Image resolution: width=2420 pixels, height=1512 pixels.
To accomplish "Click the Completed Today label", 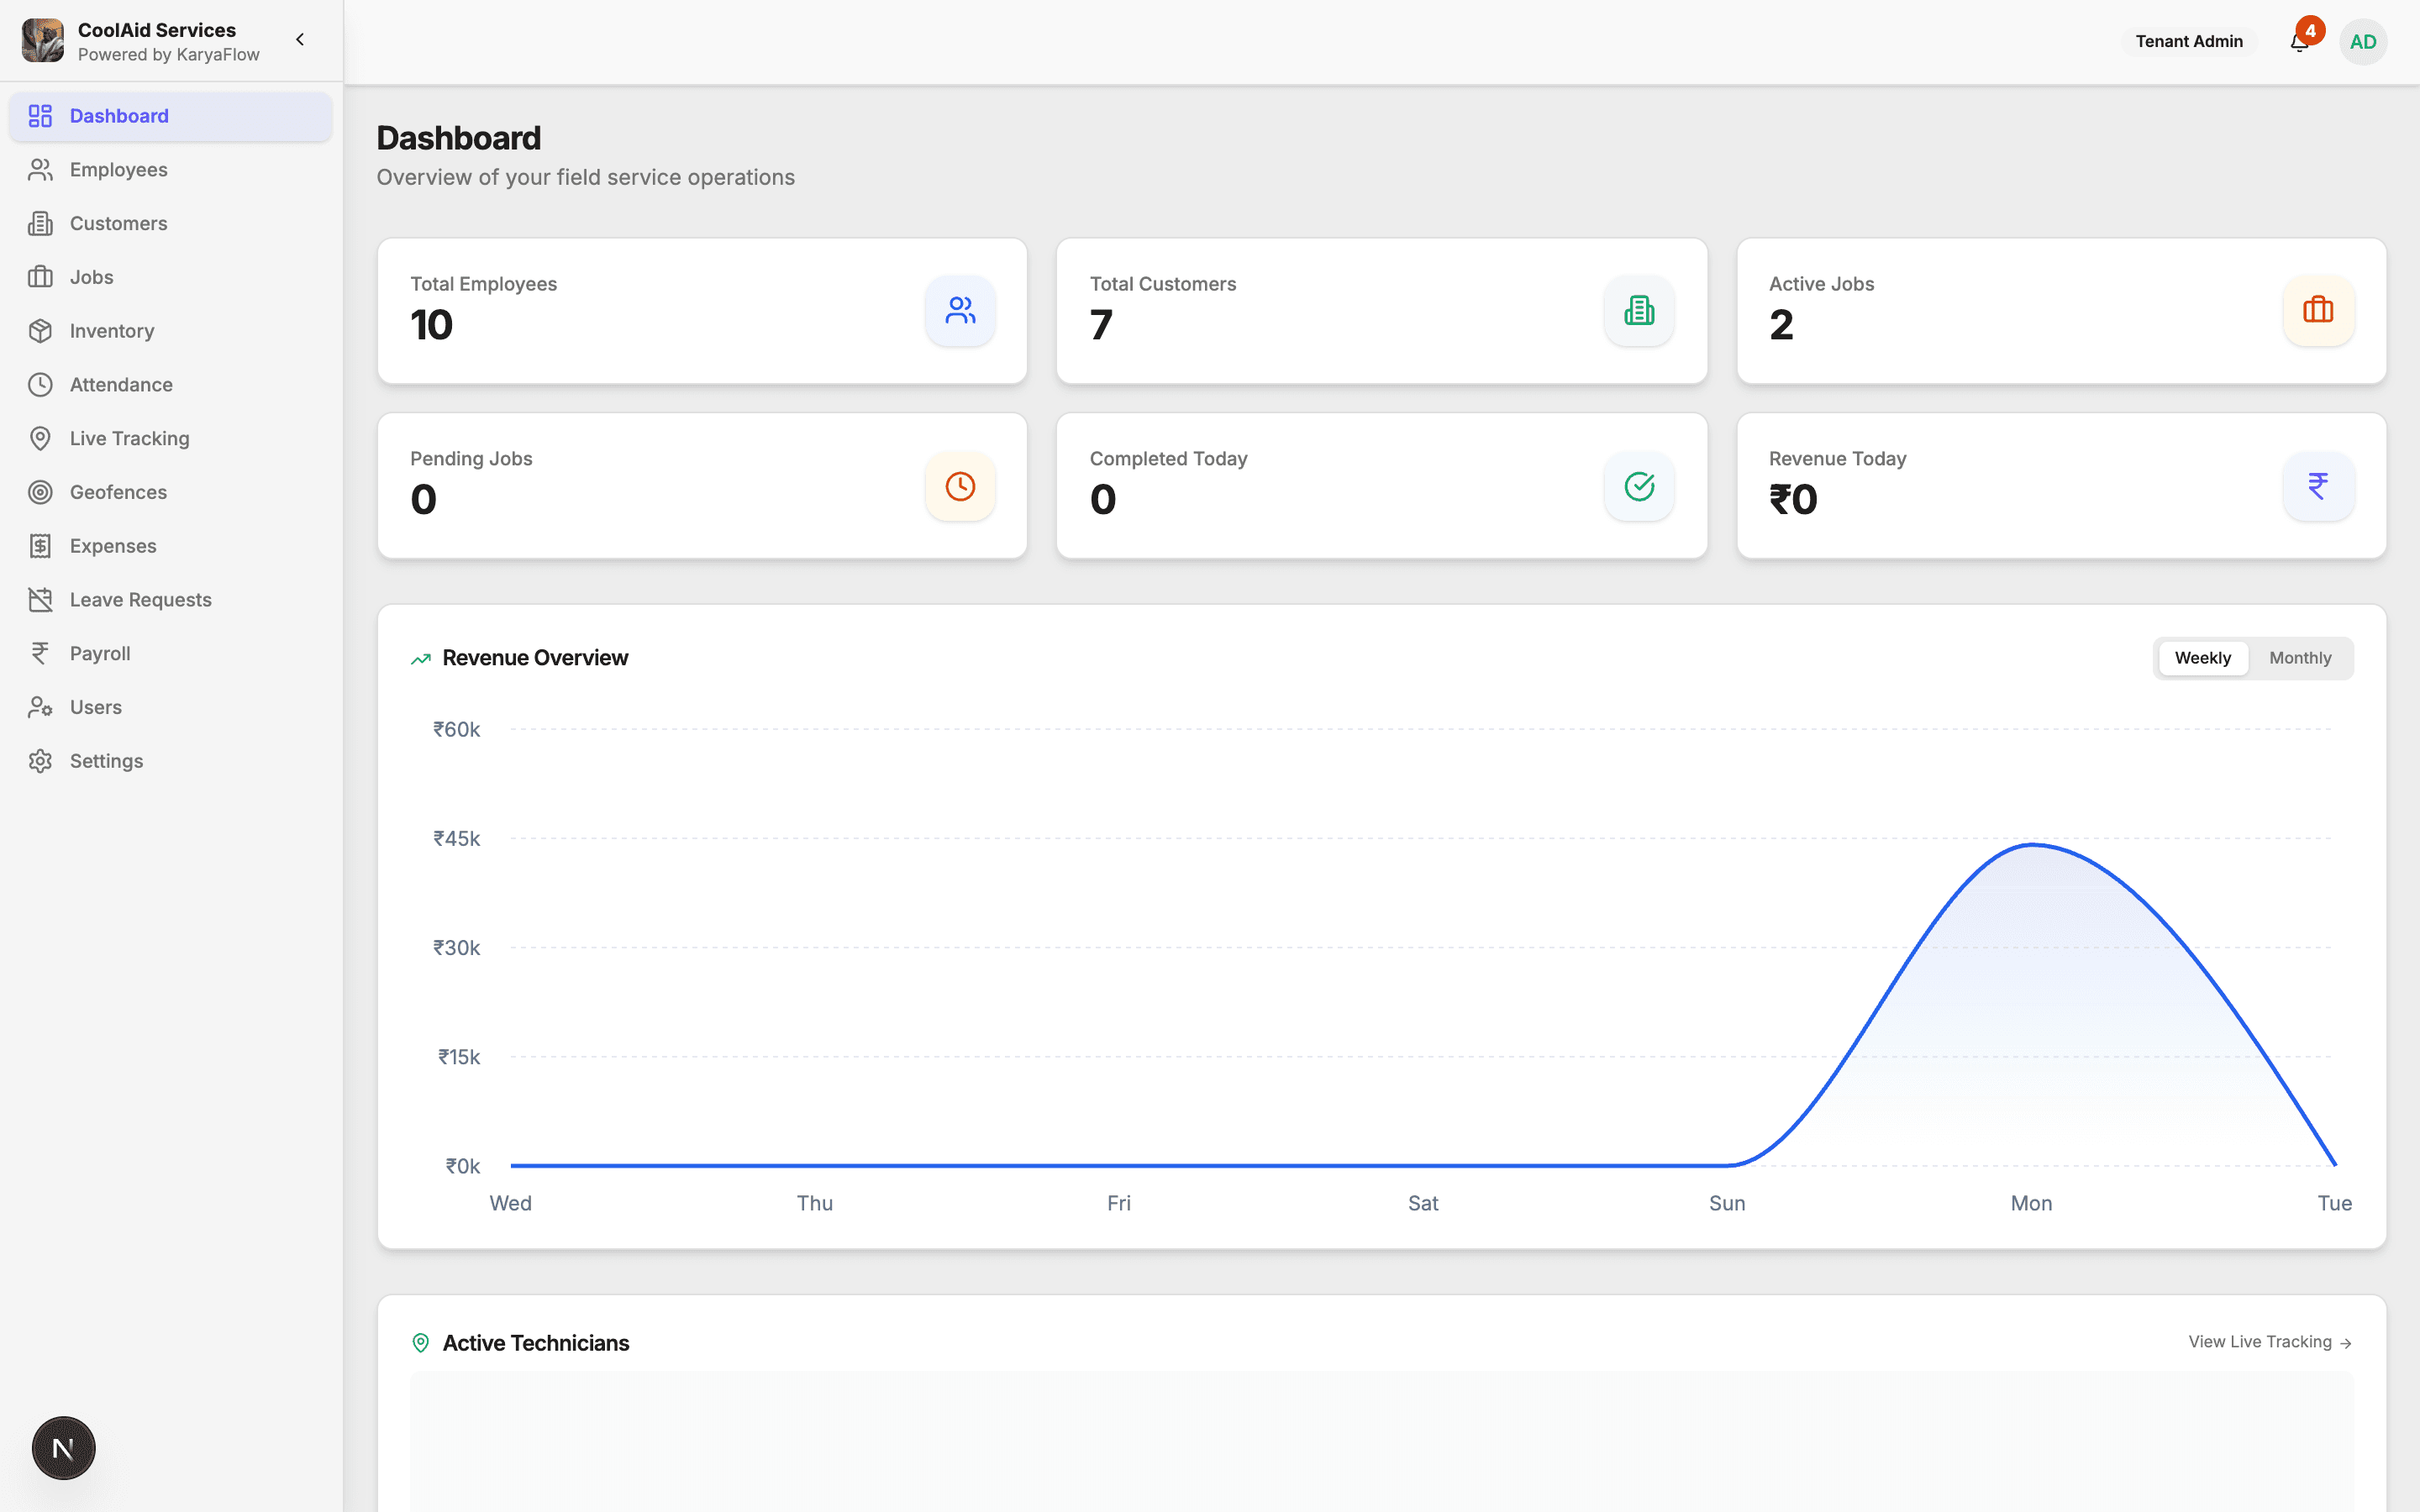I will point(1168,459).
